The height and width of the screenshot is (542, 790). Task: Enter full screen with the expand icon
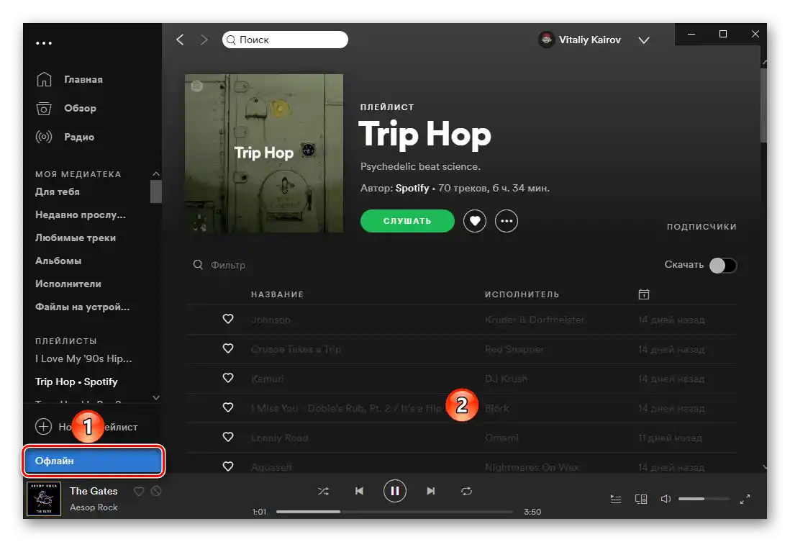[x=746, y=498]
